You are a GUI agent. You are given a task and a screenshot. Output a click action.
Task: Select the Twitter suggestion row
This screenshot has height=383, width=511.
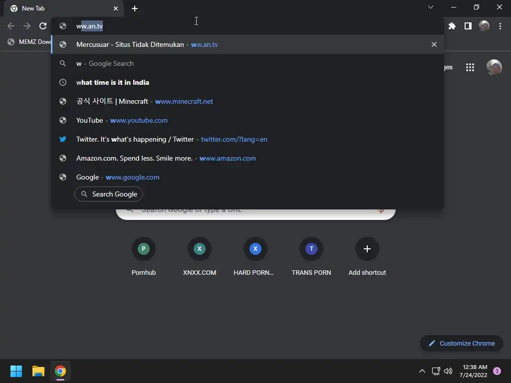point(248,139)
